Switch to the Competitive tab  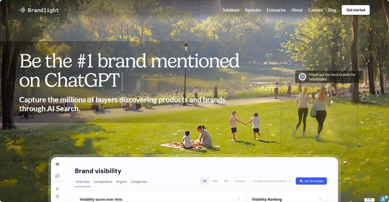coord(103,182)
